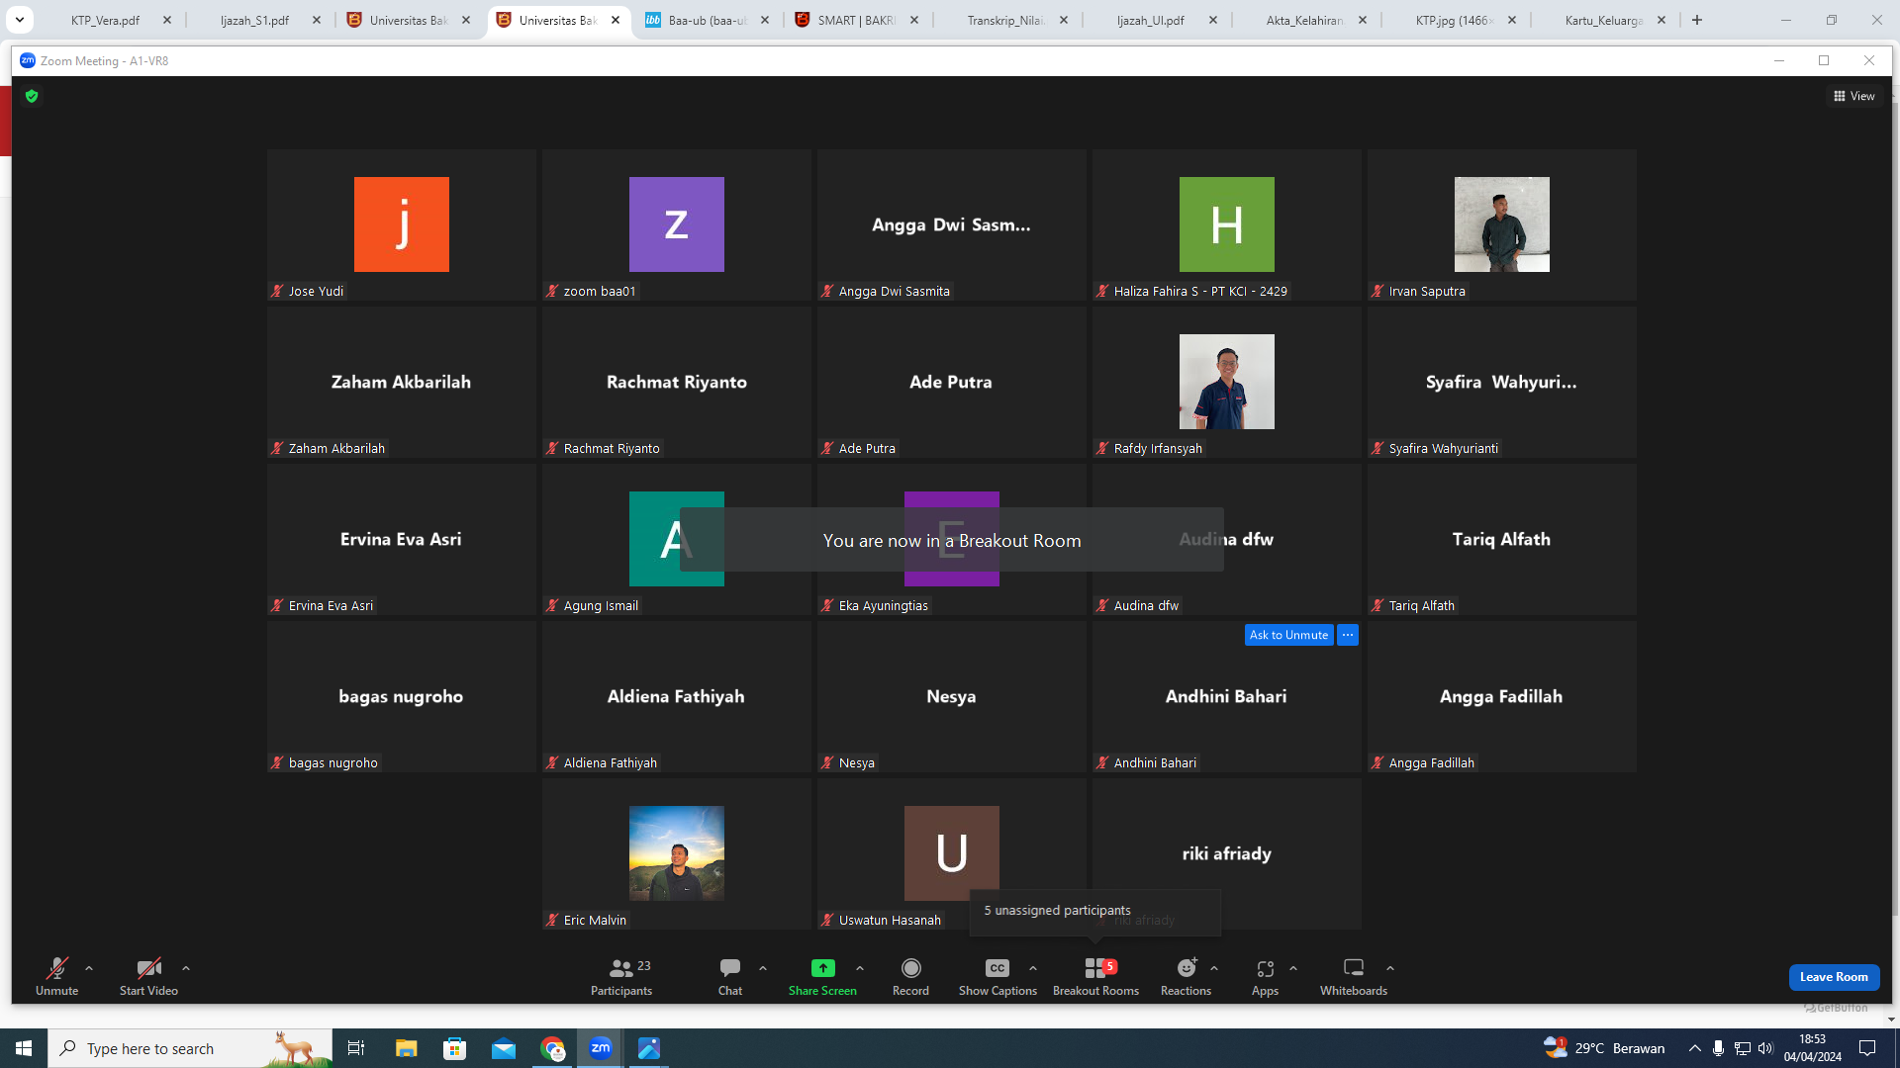Image resolution: width=1900 pixels, height=1068 pixels.
Task: Open the browser tab search dropdown
Action: tap(19, 20)
